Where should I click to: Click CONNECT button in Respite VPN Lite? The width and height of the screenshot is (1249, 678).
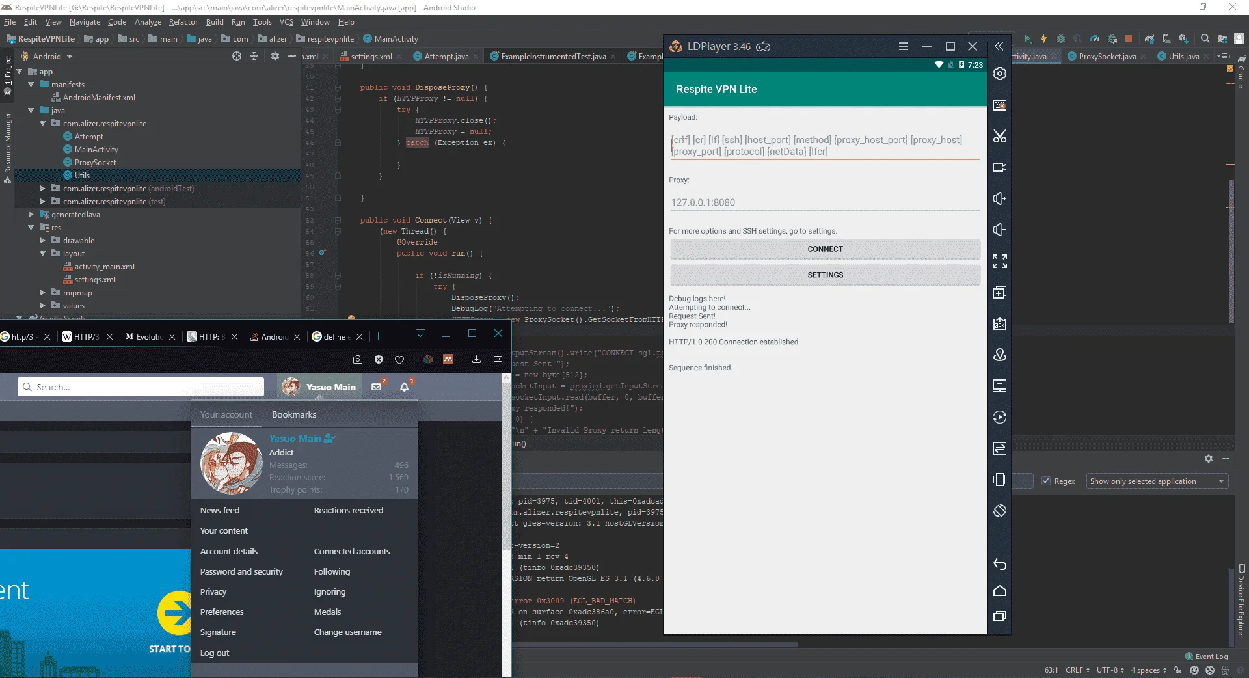(x=825, y=249)
